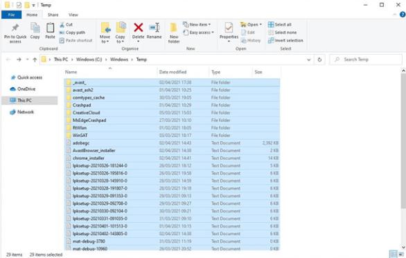Viewport: 406px width, 258px height.
Task: Pin to Quick access from ribbon
Action: [x=15, y=33]
